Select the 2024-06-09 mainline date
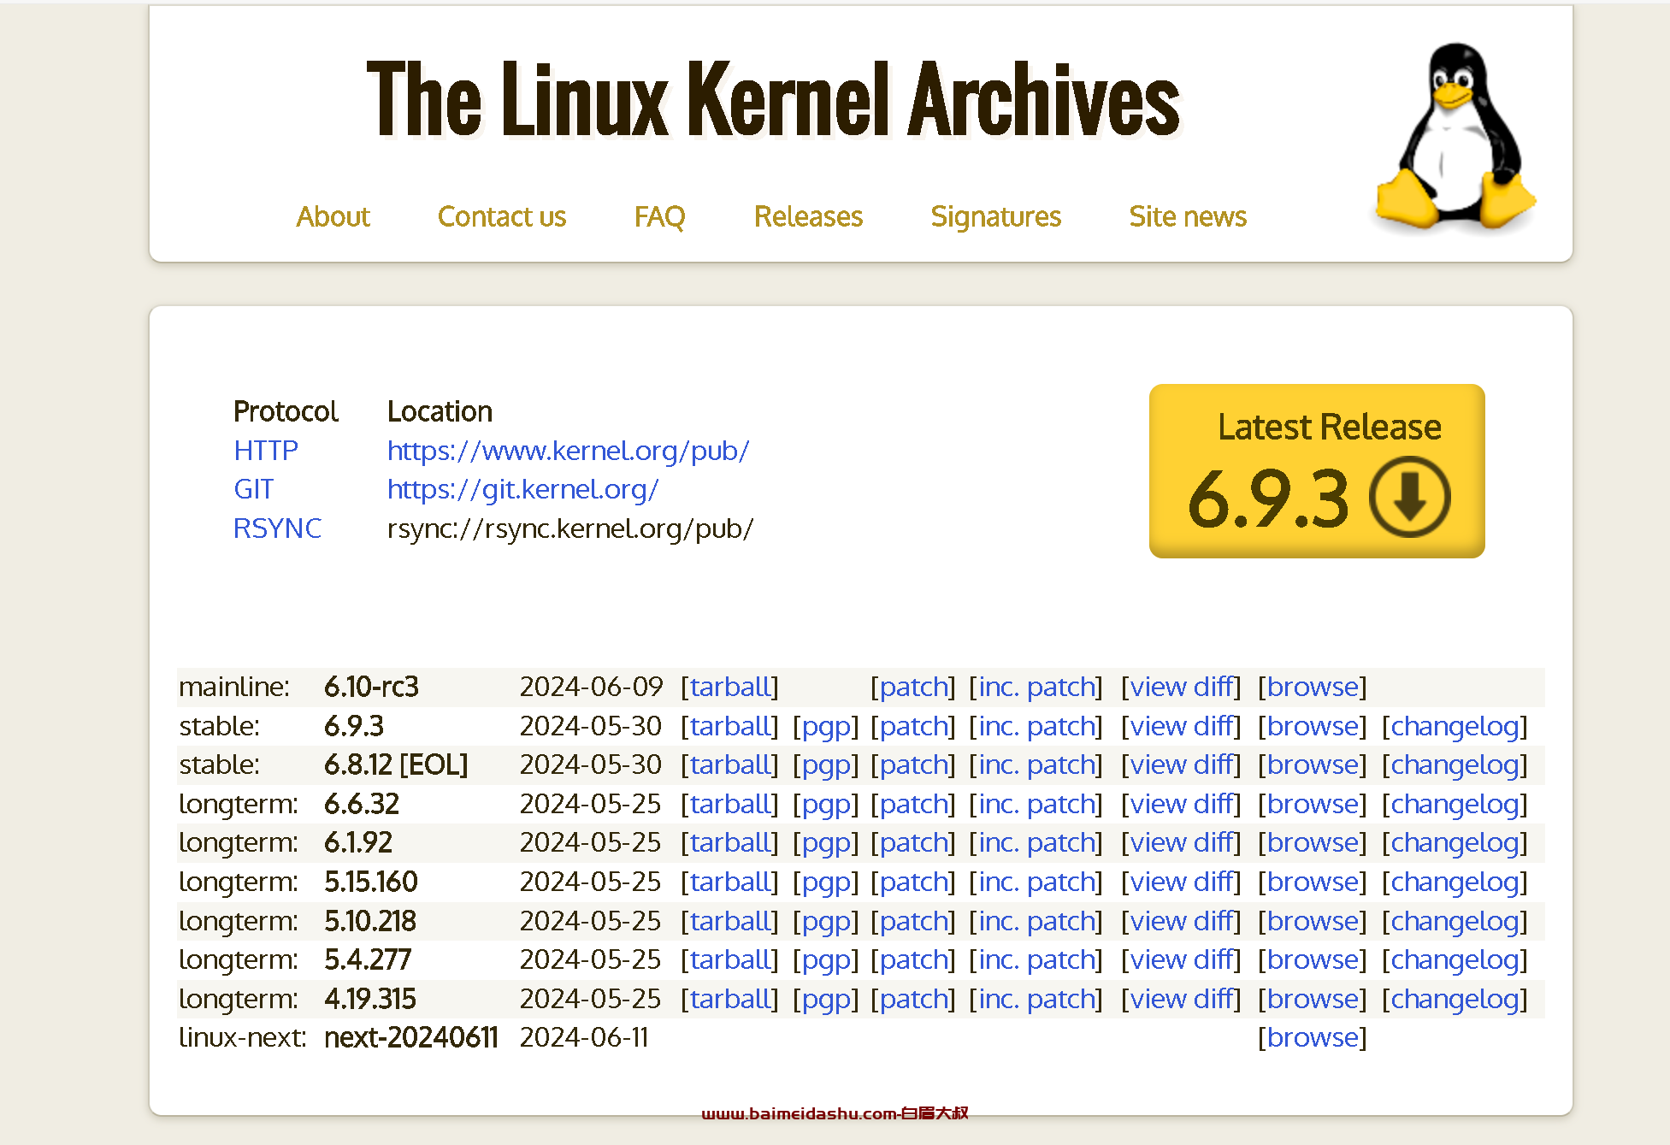Viewport: 1670px width, 1145px height. [x=591, y=687]
